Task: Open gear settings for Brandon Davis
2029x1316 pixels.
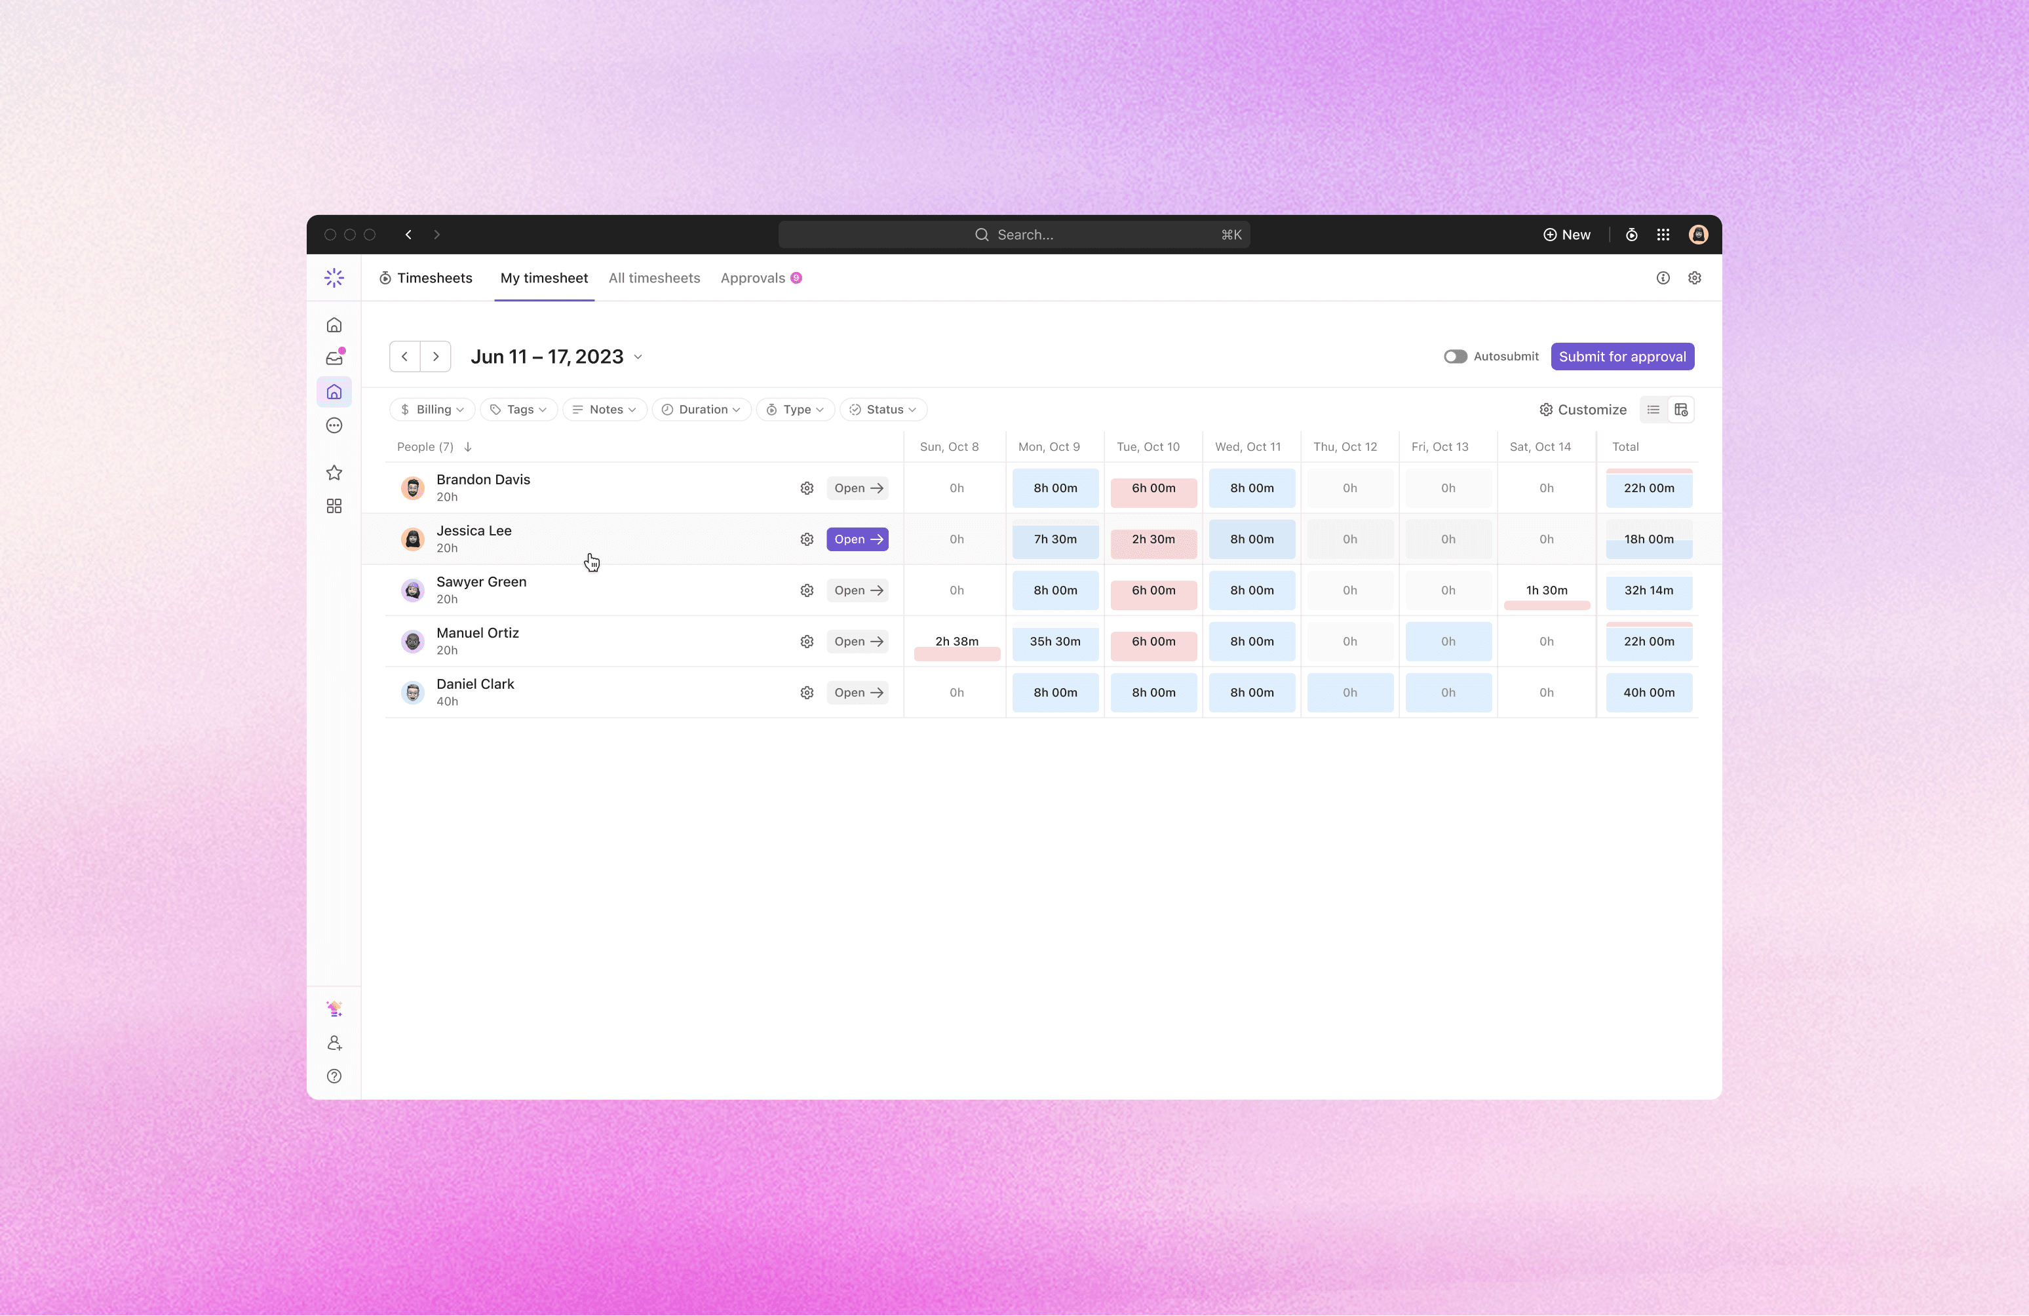Action: (x=807, y=488)
